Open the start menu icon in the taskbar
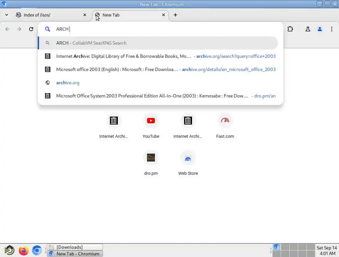The width and height of the screenshot is (339, 257). pyautogui.click(x=10, y=250)
